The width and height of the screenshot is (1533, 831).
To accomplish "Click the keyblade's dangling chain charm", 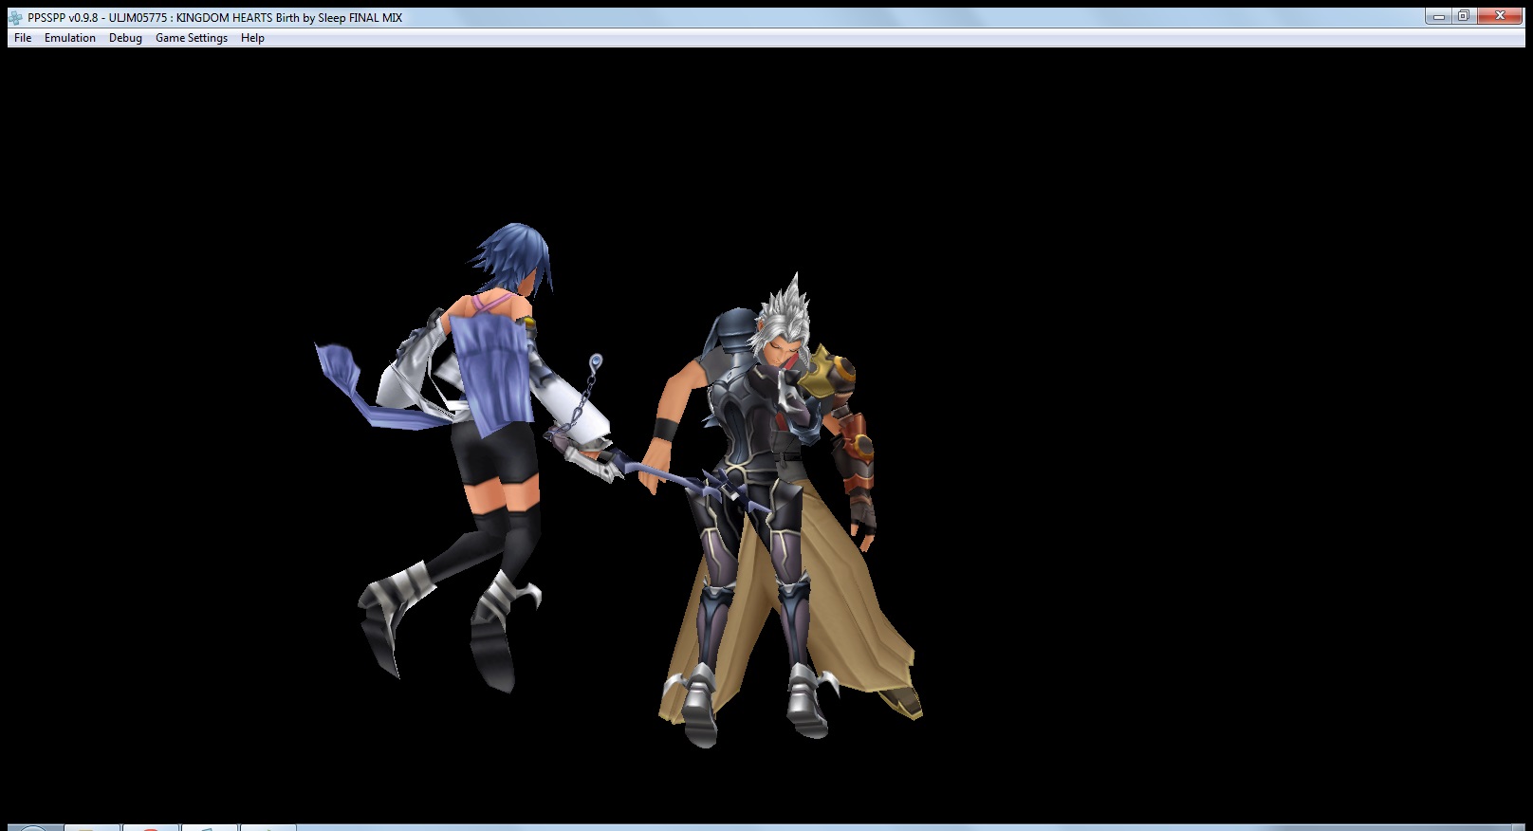I will (x=595, y=363).
